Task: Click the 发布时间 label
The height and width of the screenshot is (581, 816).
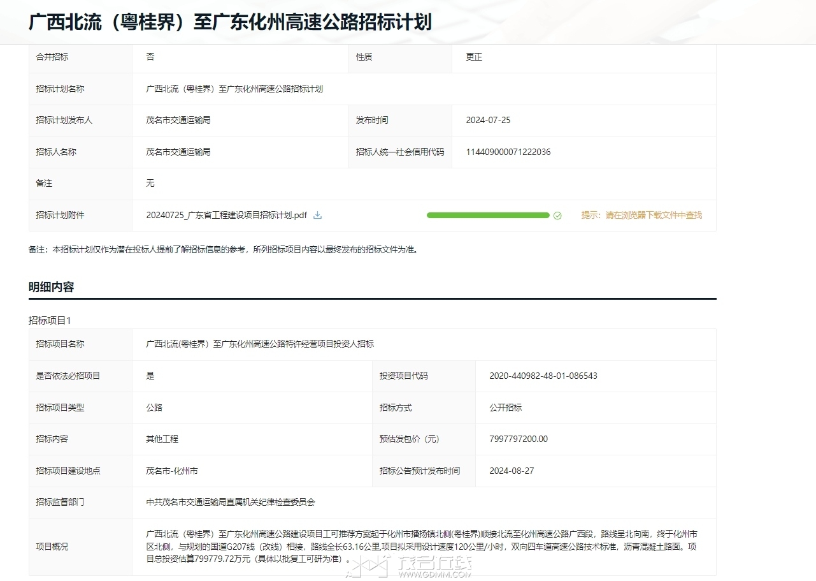Action: point(372,120)
